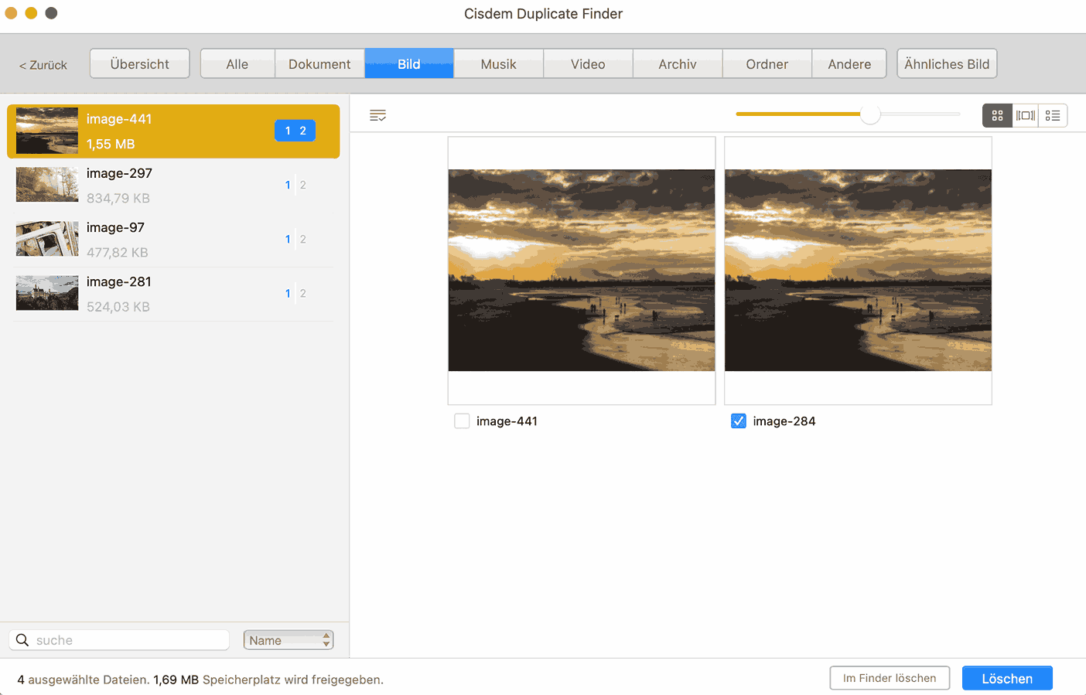Screen dimensions: 1086x695
Task: Click Im Finder löschen button
Action: point(890,678)
